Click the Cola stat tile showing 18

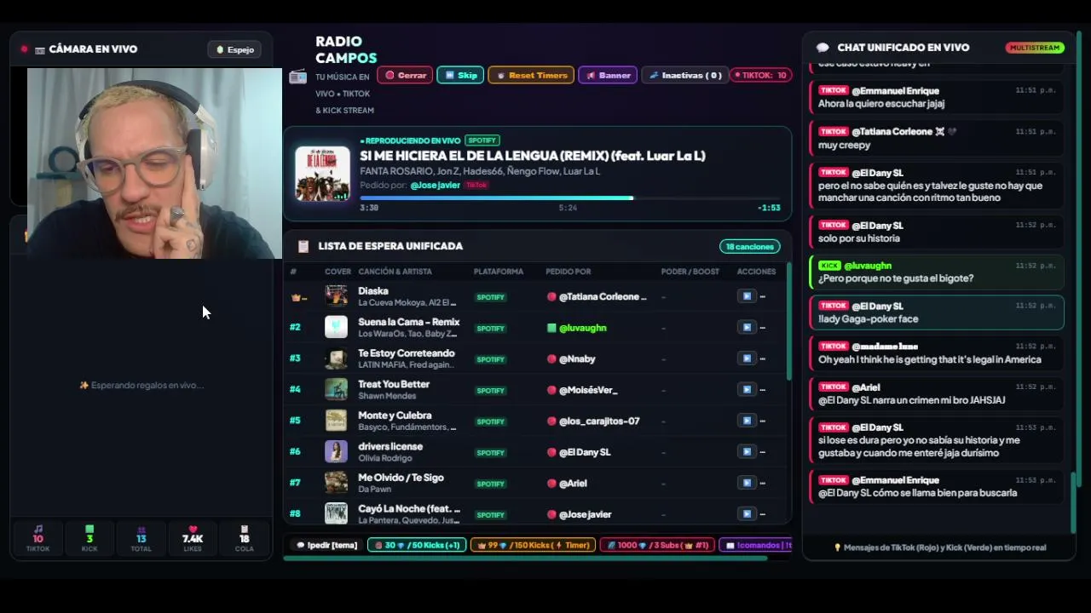(x=245, y=538)
